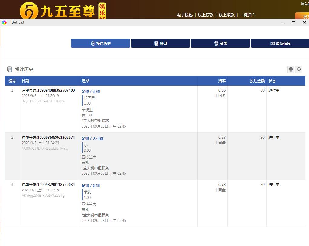This screenshot has height=246, width=309.
Task: Select the 最新信息 tab
Action: (x=280, y=43)
